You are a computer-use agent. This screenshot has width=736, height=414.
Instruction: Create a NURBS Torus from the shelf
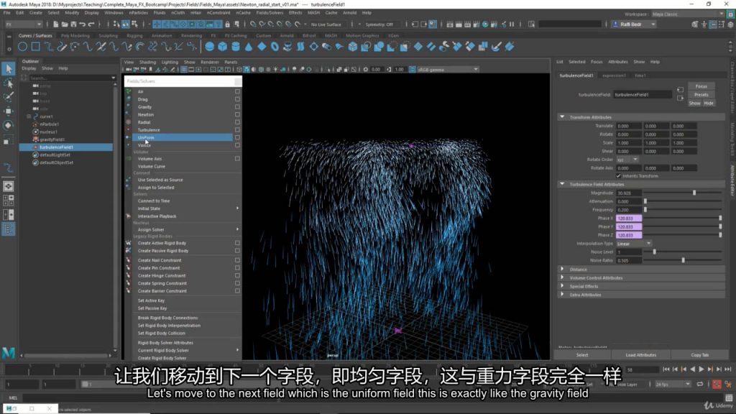click(275, 47)
